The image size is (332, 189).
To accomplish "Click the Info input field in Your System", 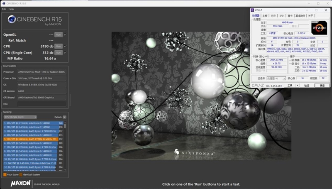I will point(41,103).
